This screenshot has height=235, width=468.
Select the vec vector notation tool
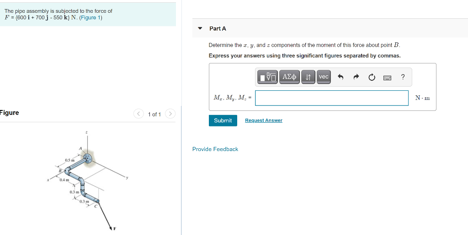coord(324,77)
